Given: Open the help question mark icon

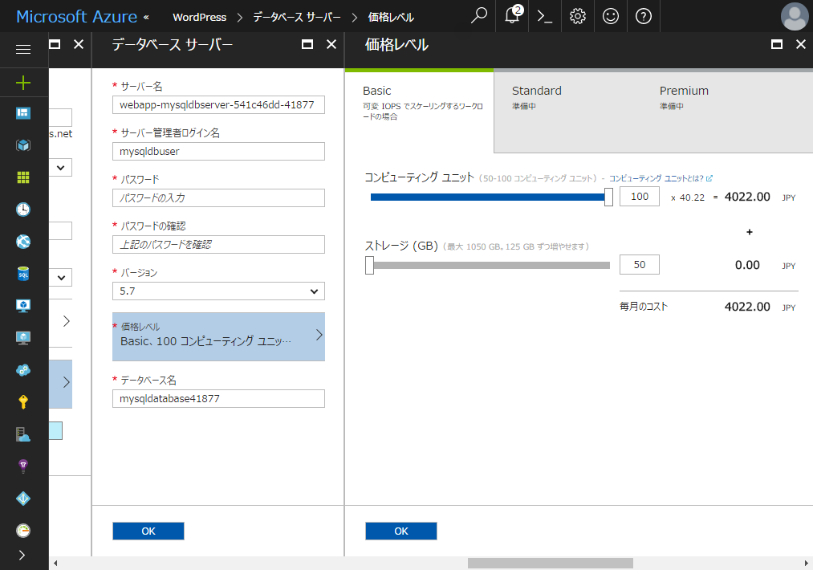Looking at the screenshot, I should 644,16.
